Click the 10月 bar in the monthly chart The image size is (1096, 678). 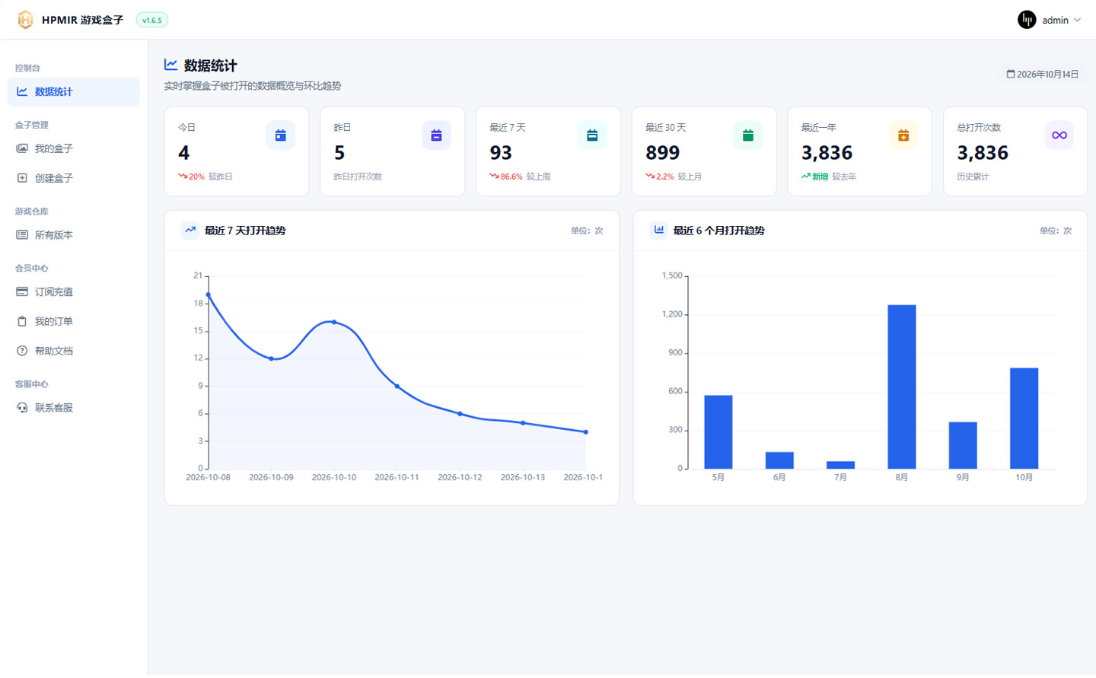pos(1024,419)
